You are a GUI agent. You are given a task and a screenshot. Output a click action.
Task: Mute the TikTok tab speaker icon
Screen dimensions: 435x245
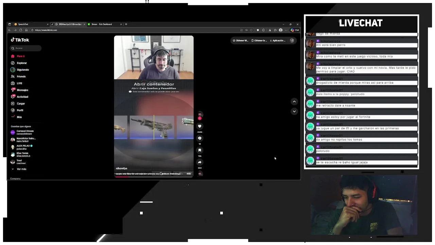coord(56,24)
